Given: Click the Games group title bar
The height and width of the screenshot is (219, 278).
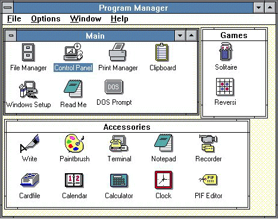Looking at the screenshot, I should coord(234,35).
